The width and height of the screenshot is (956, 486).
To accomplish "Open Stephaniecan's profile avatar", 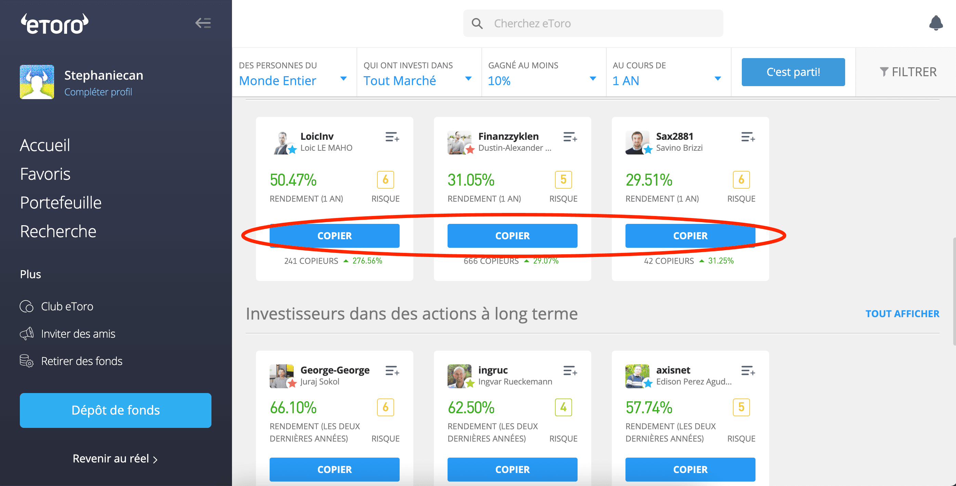I will 37,82.
